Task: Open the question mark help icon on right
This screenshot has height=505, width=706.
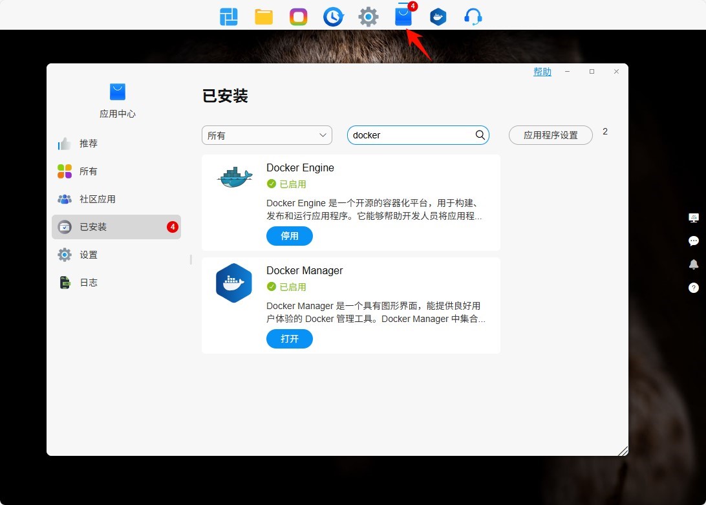Action: (694, 287)
